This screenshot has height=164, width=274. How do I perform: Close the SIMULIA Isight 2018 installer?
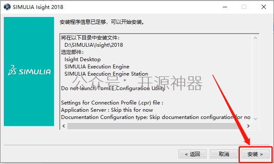point(264,7)
